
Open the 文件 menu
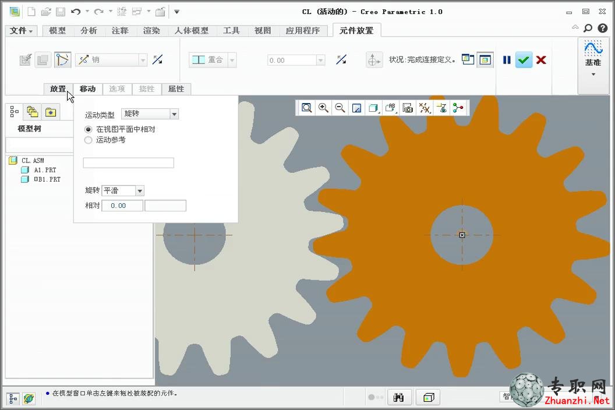[21, 31]
